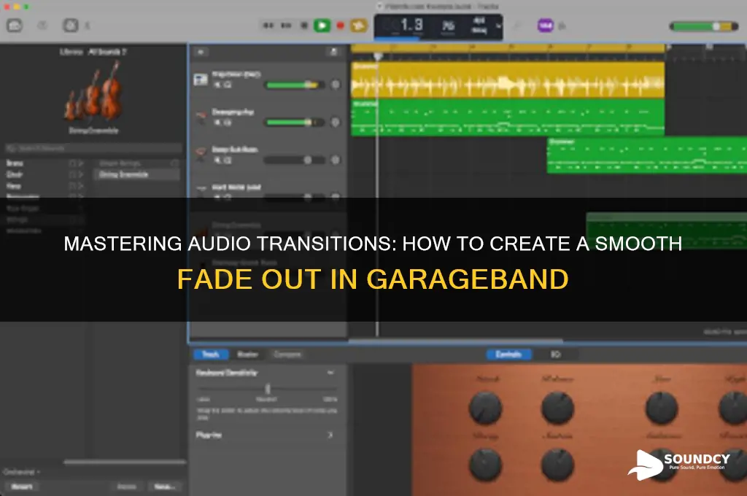Open the track header configuration button
The image size is (747, 496).
(333, 52)
